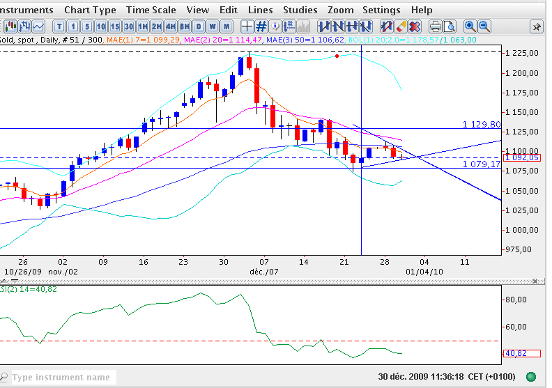Print the chart using printer icon
The image size is (552, 388).
[436, 26]
